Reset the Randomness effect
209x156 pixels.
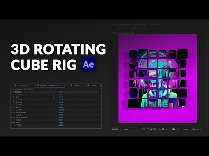coord(61,112)
